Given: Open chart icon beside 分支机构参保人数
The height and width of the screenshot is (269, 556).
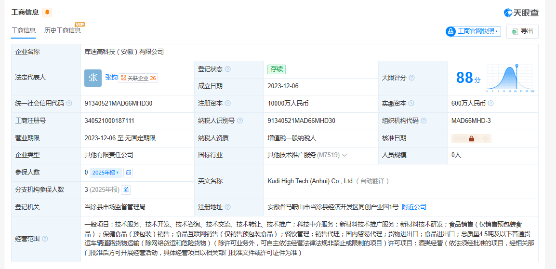Looking at the screenshot, I should [x=126, y=189].
